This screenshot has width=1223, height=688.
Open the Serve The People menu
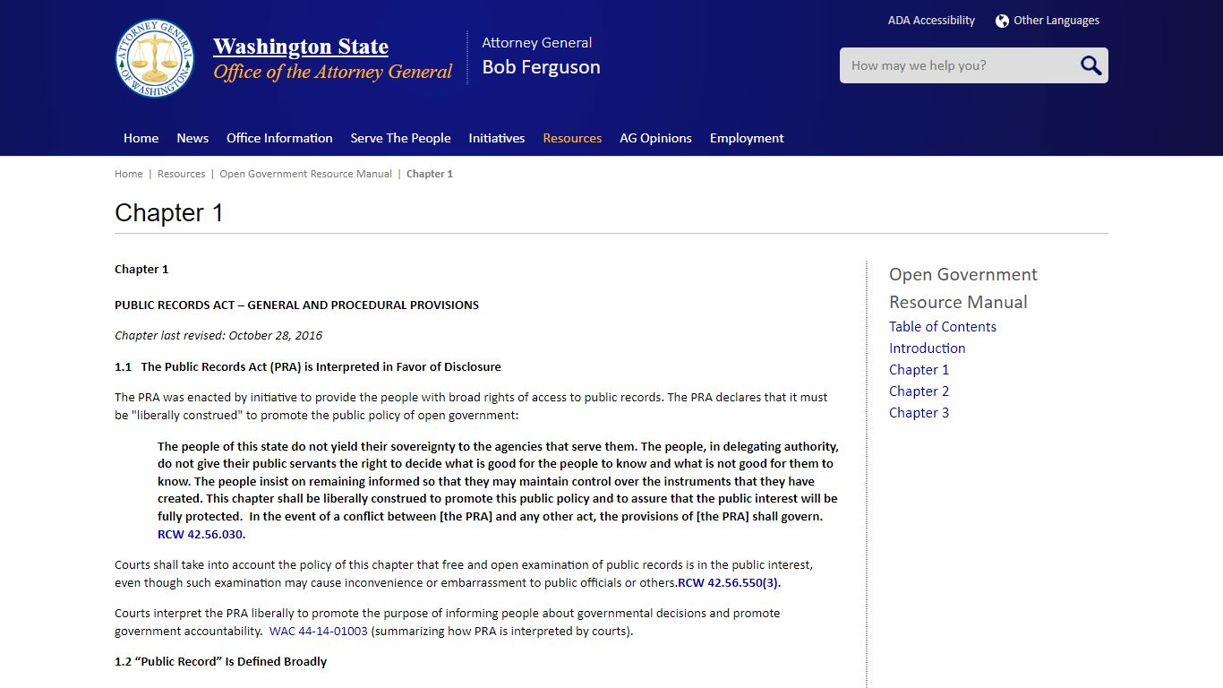click(400, 138)
